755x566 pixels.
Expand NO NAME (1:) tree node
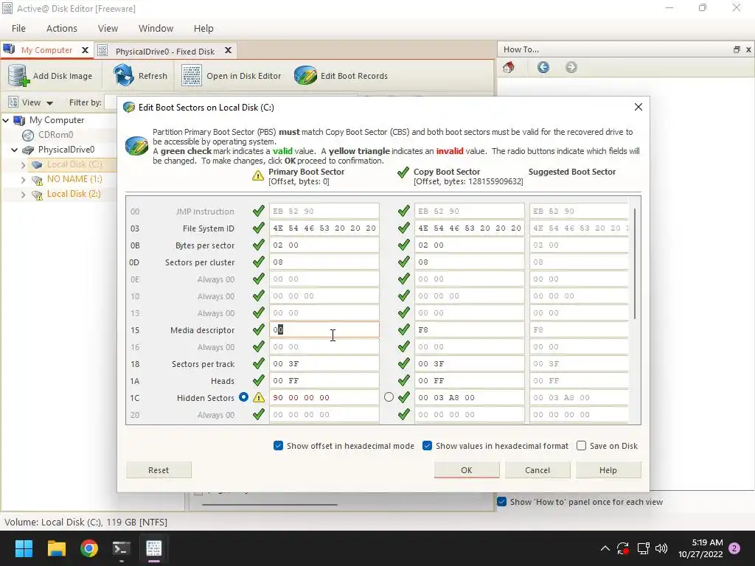23,180
